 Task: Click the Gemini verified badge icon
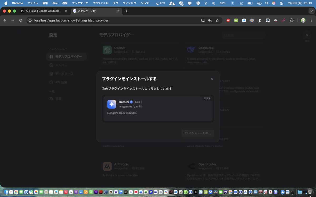coord(131,102)
